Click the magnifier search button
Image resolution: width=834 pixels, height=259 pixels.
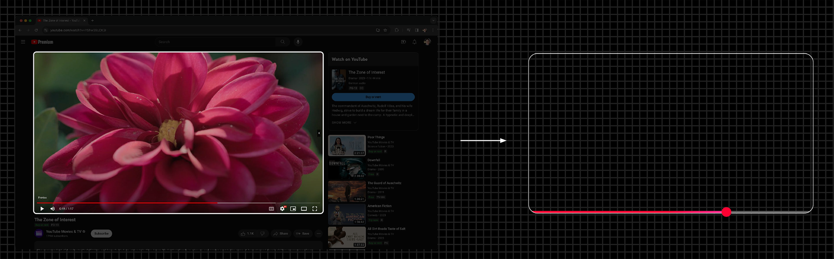point(283,42)
